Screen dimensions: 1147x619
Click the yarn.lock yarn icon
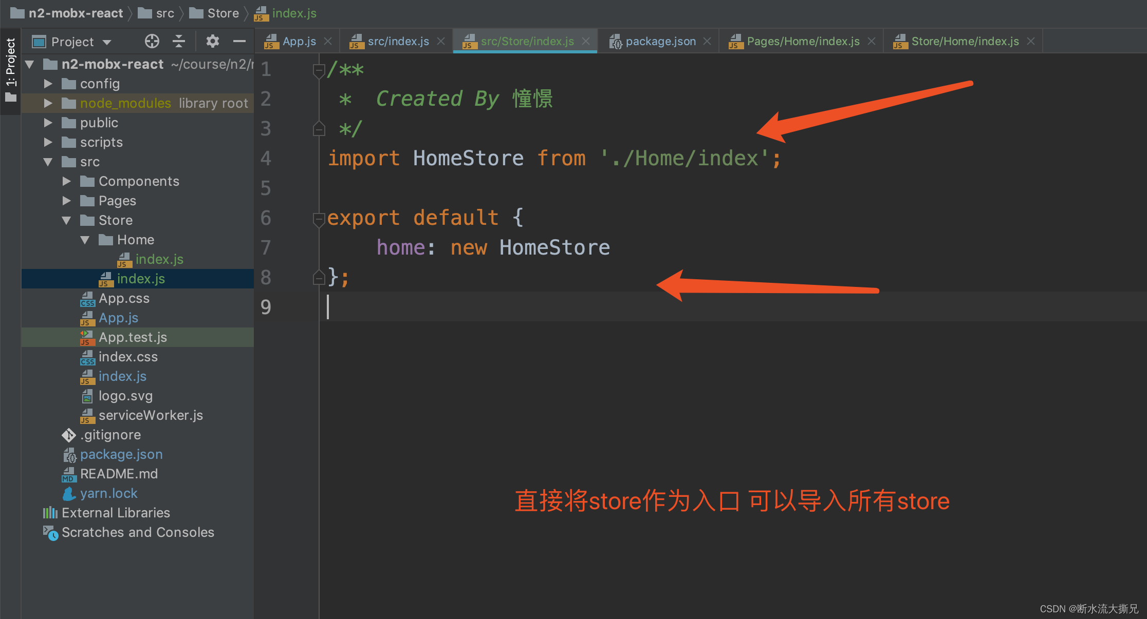69,493
